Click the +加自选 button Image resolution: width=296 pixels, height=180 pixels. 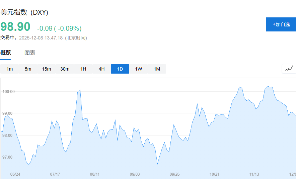click(281, 24)
